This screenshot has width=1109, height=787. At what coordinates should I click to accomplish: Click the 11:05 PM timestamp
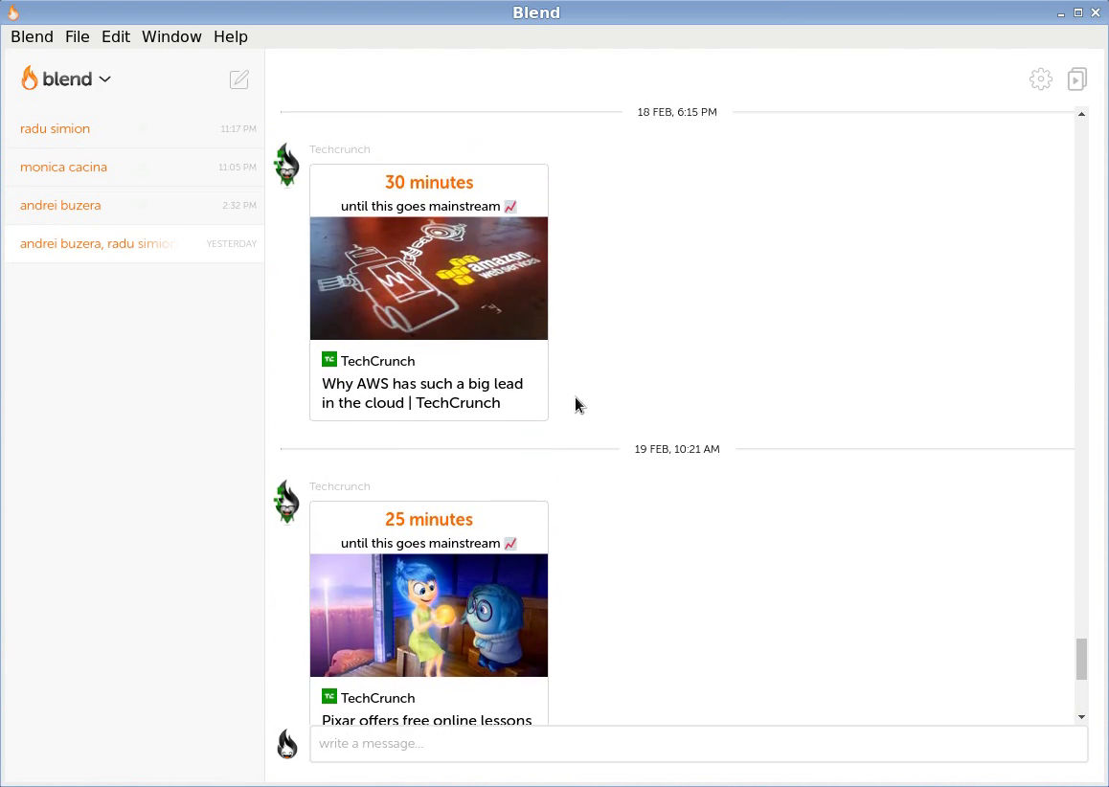(237, 167)
